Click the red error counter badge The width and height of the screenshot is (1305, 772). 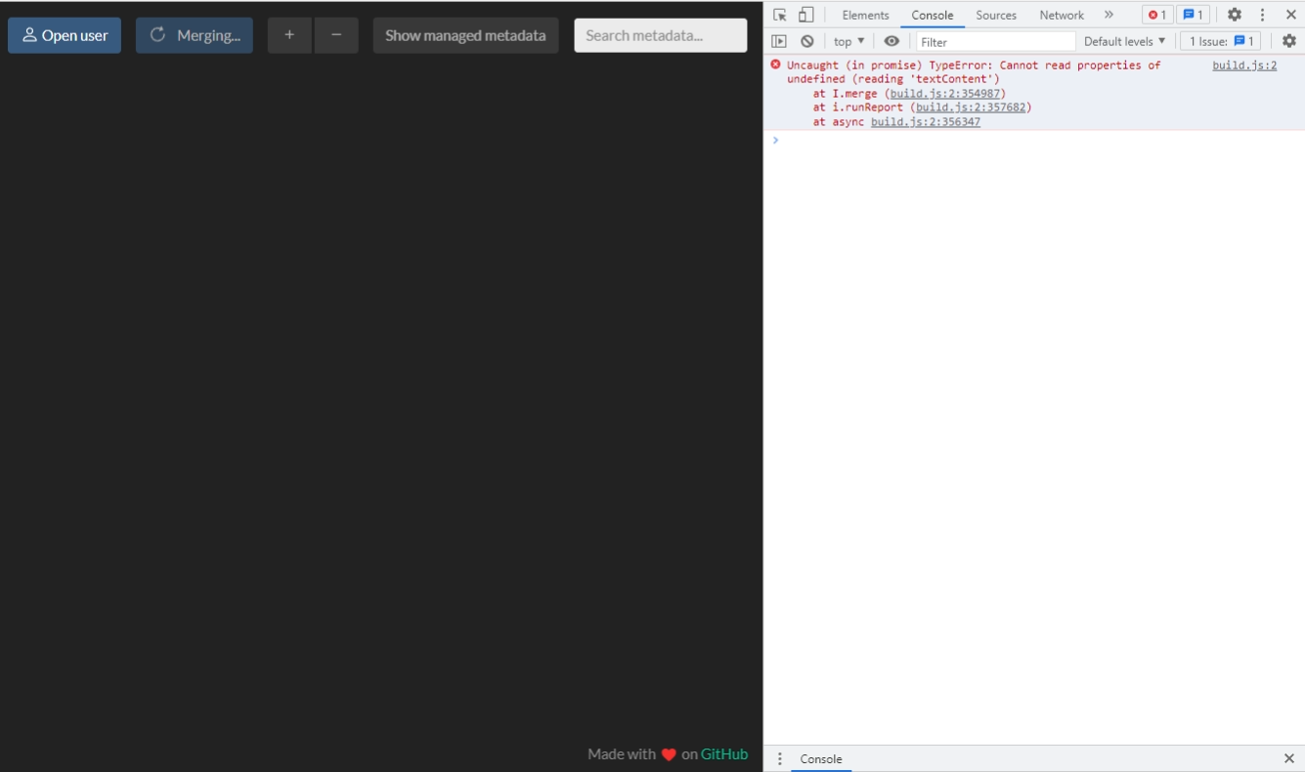pos(1158,15)
